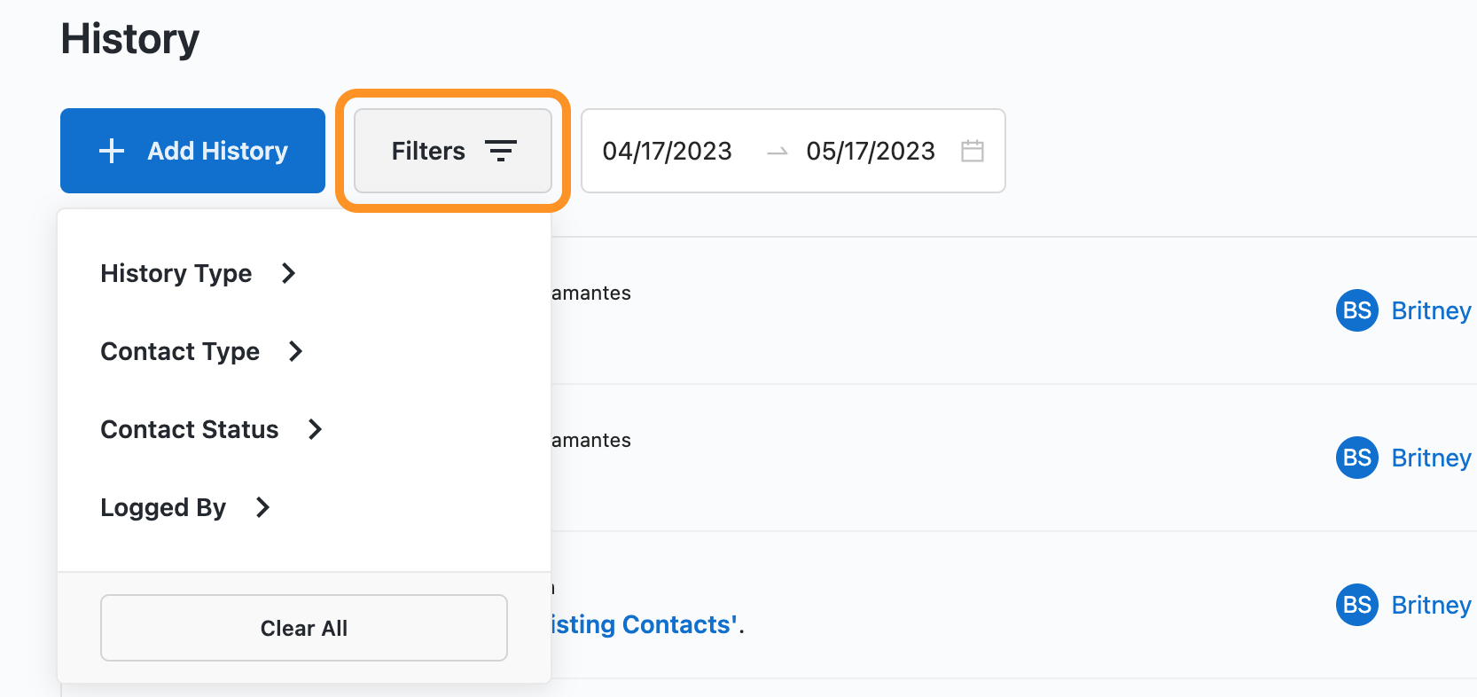Select the Contact Status filter option

[x=190, y=429]
